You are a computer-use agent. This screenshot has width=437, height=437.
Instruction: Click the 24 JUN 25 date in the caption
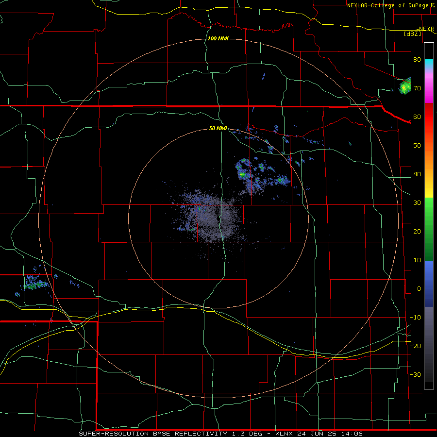pyautogui.click(x=318, y=434)
